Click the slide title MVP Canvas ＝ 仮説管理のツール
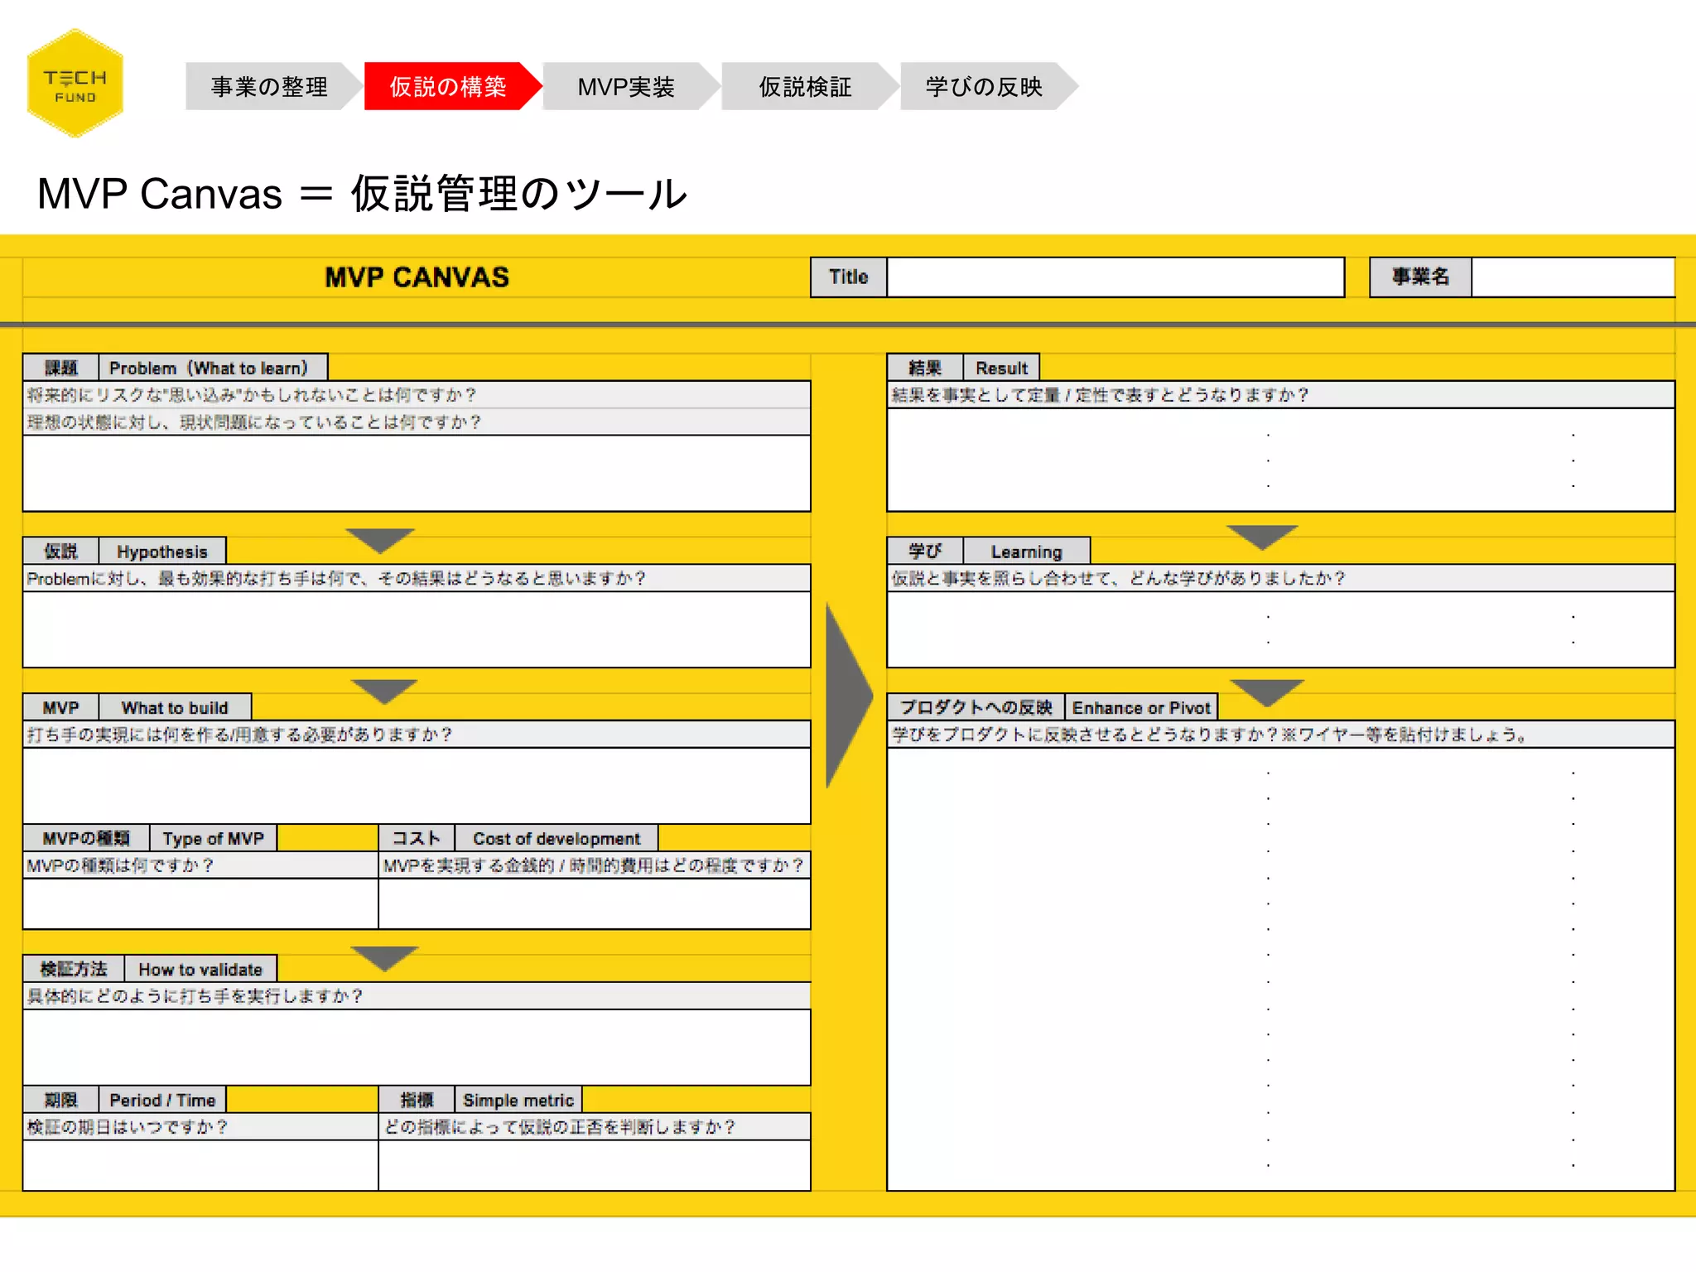 [362, 194]
